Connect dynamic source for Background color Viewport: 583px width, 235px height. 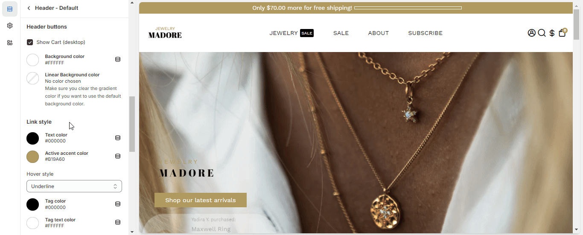tap(118, 59)
